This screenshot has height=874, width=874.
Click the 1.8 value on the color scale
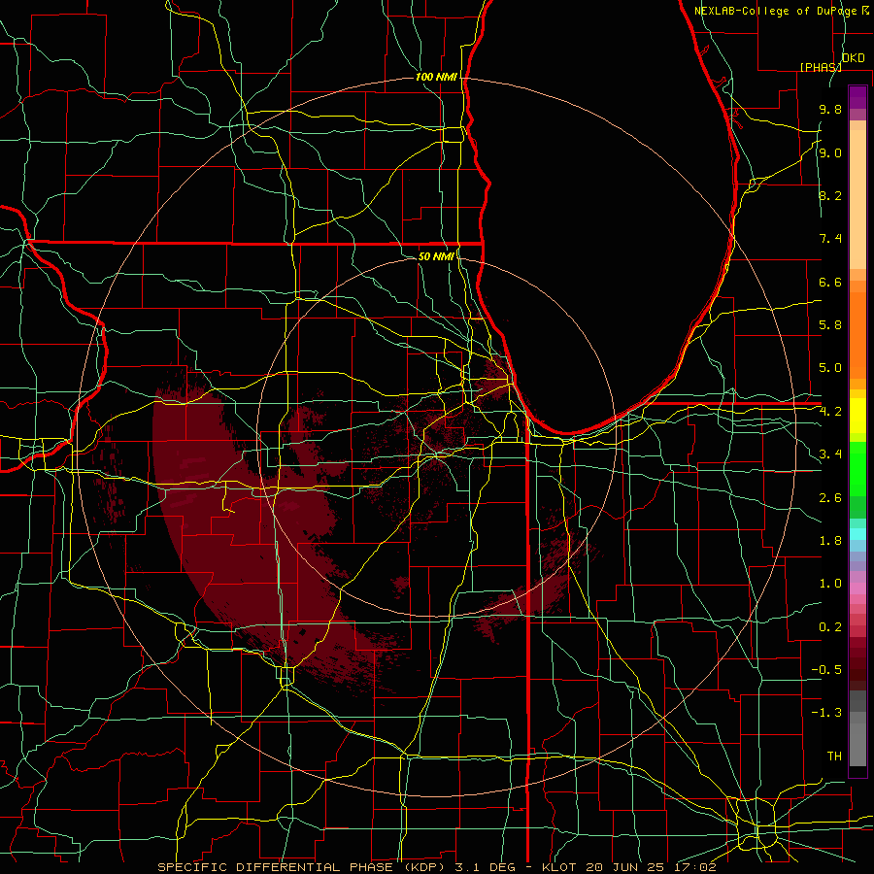tap(830, 541)
